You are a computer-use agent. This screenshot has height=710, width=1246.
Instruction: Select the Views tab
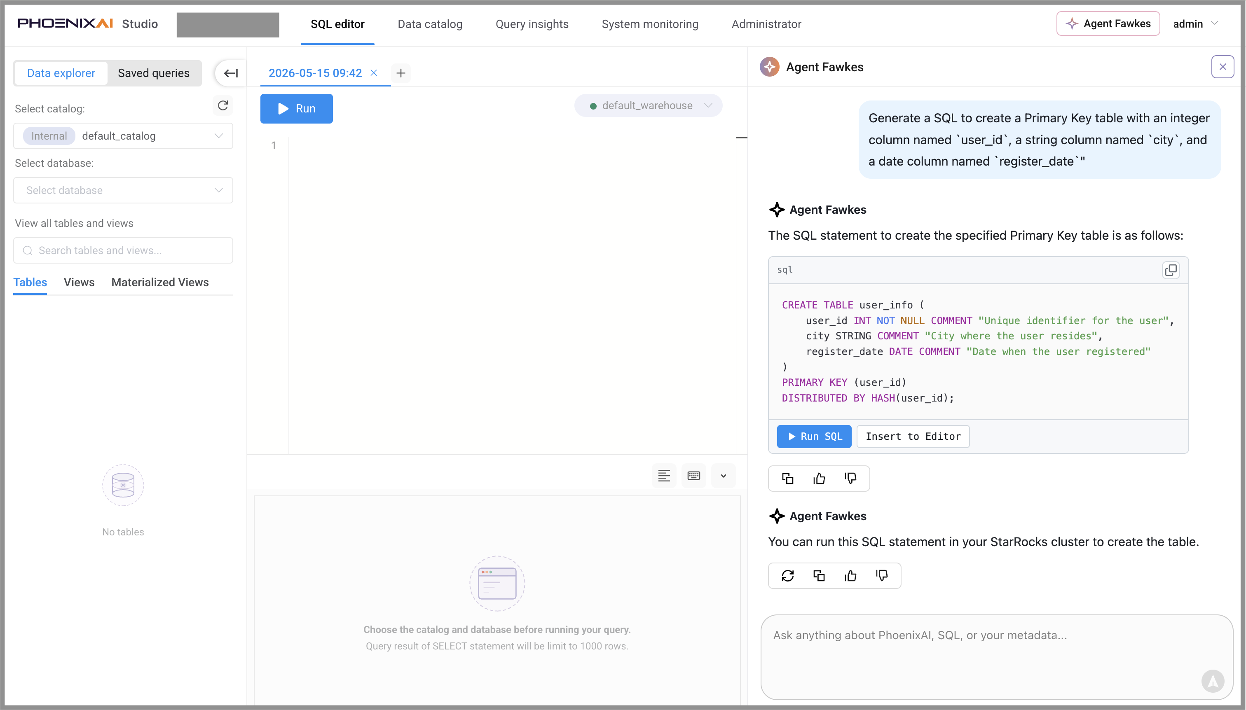click(x=79, y=283)
